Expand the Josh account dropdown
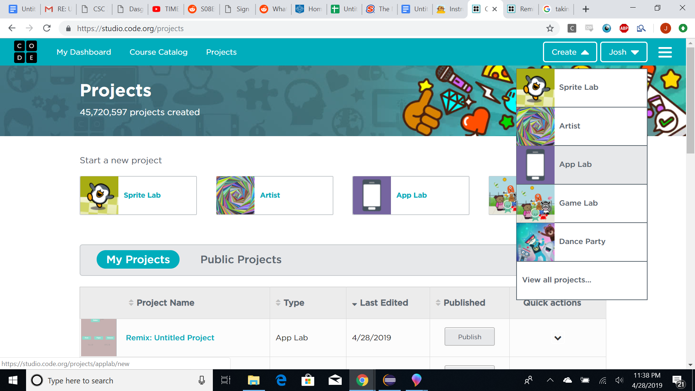This screenshot has width=695, height=391. (x=623, y=52)
